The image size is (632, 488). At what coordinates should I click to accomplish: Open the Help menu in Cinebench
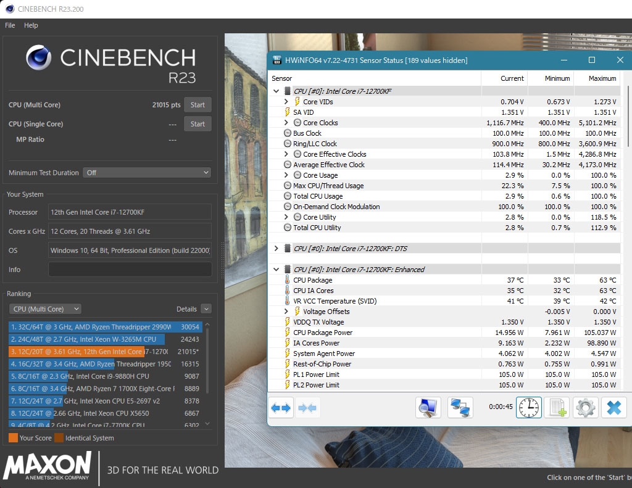tap(31, 25)
